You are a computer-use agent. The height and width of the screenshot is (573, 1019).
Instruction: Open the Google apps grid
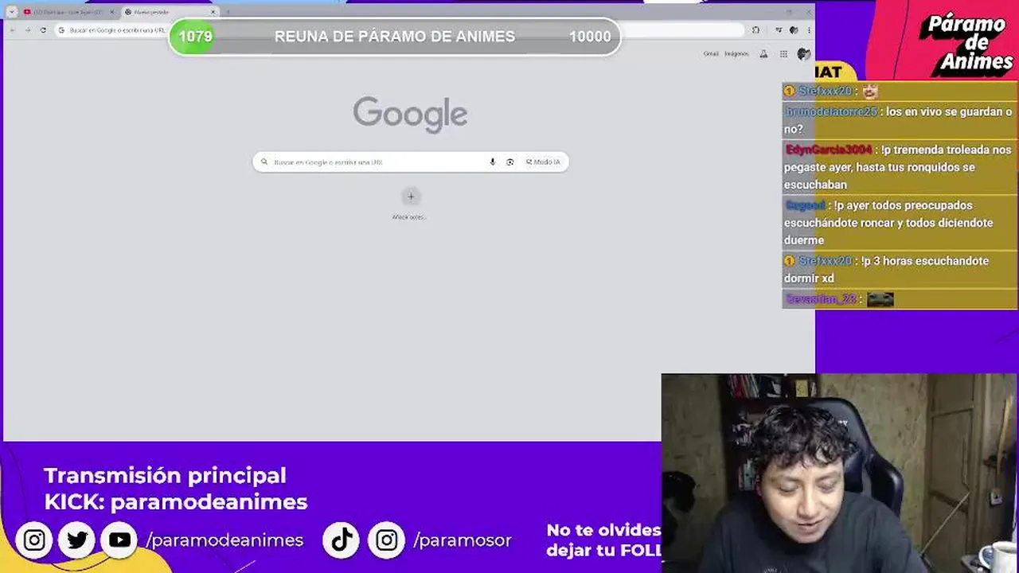[x=783, y=54]
